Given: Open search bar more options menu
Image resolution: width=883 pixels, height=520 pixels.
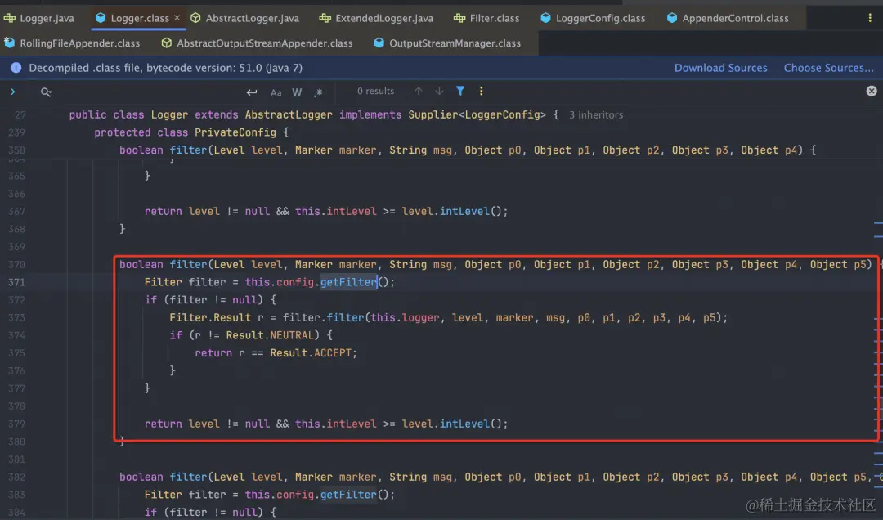Looking at the screenshot, I should (x=481, y=91).
